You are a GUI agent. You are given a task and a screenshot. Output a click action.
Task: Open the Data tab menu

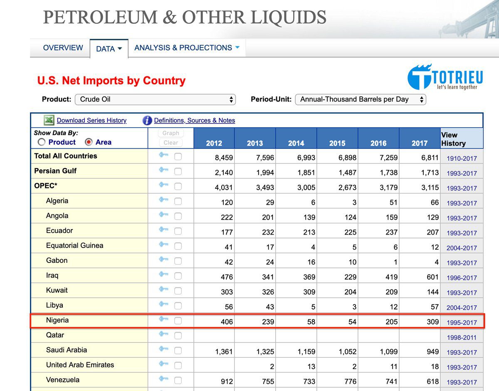coord(109,49)
